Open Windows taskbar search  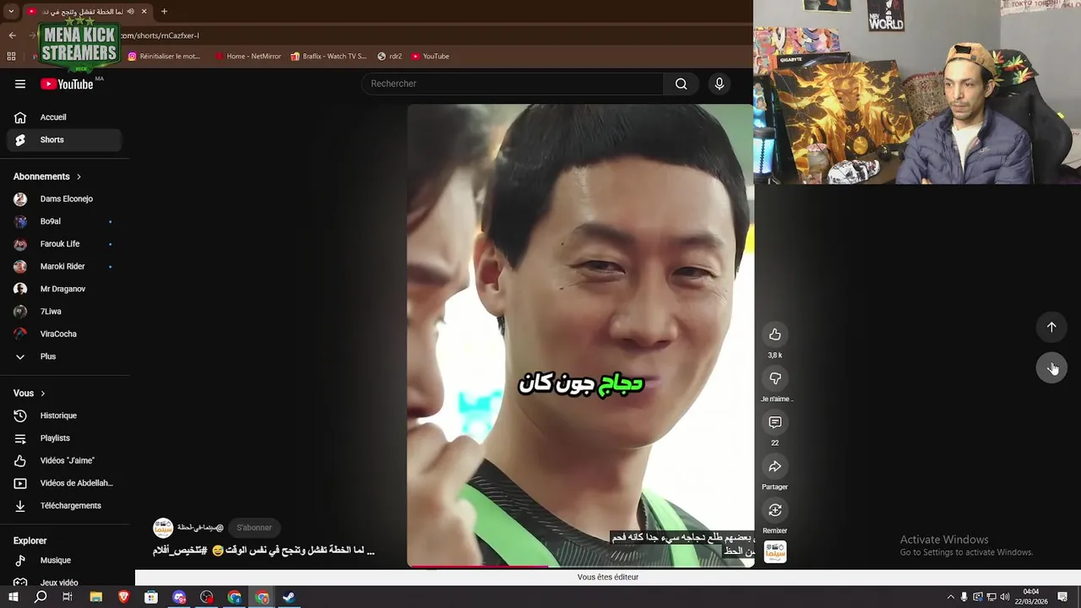point(41,597)
